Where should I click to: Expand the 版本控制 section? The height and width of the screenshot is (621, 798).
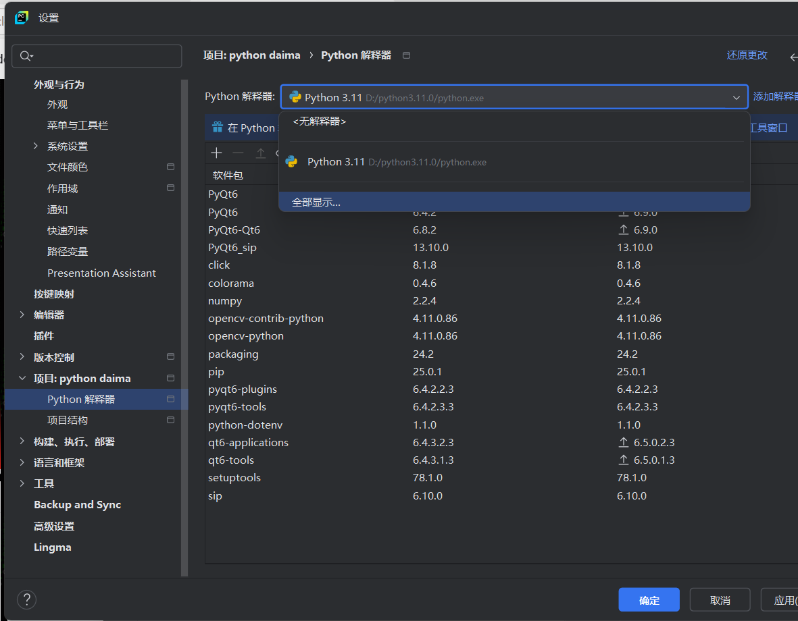22,356
